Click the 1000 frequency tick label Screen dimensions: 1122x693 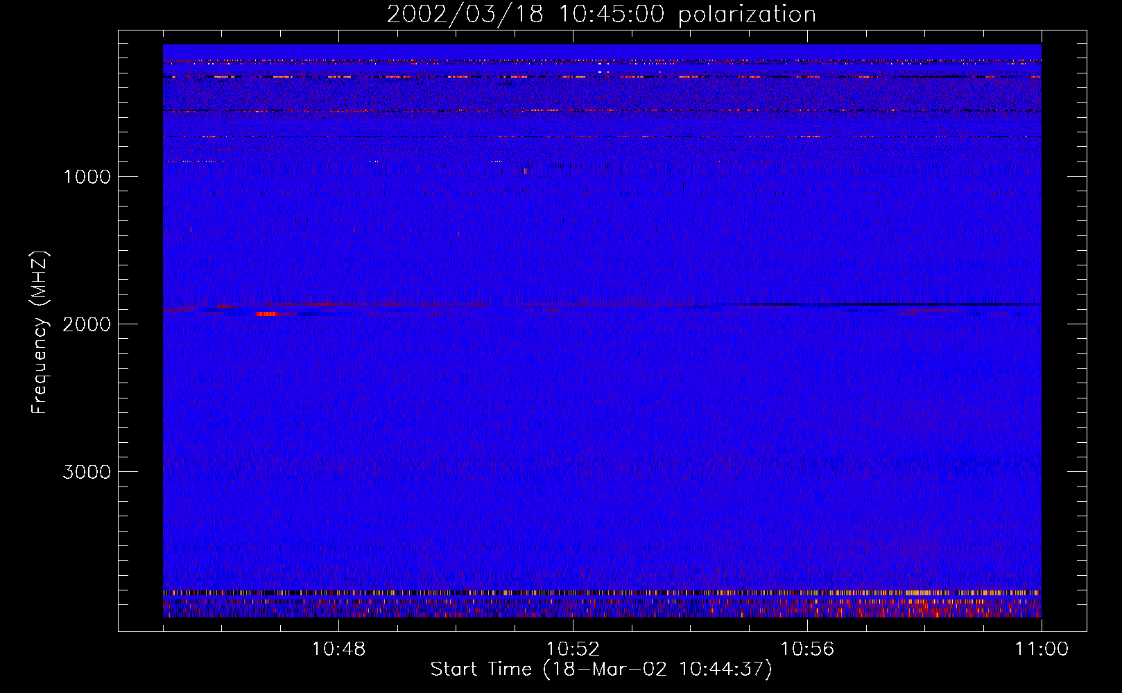[87, 177]
